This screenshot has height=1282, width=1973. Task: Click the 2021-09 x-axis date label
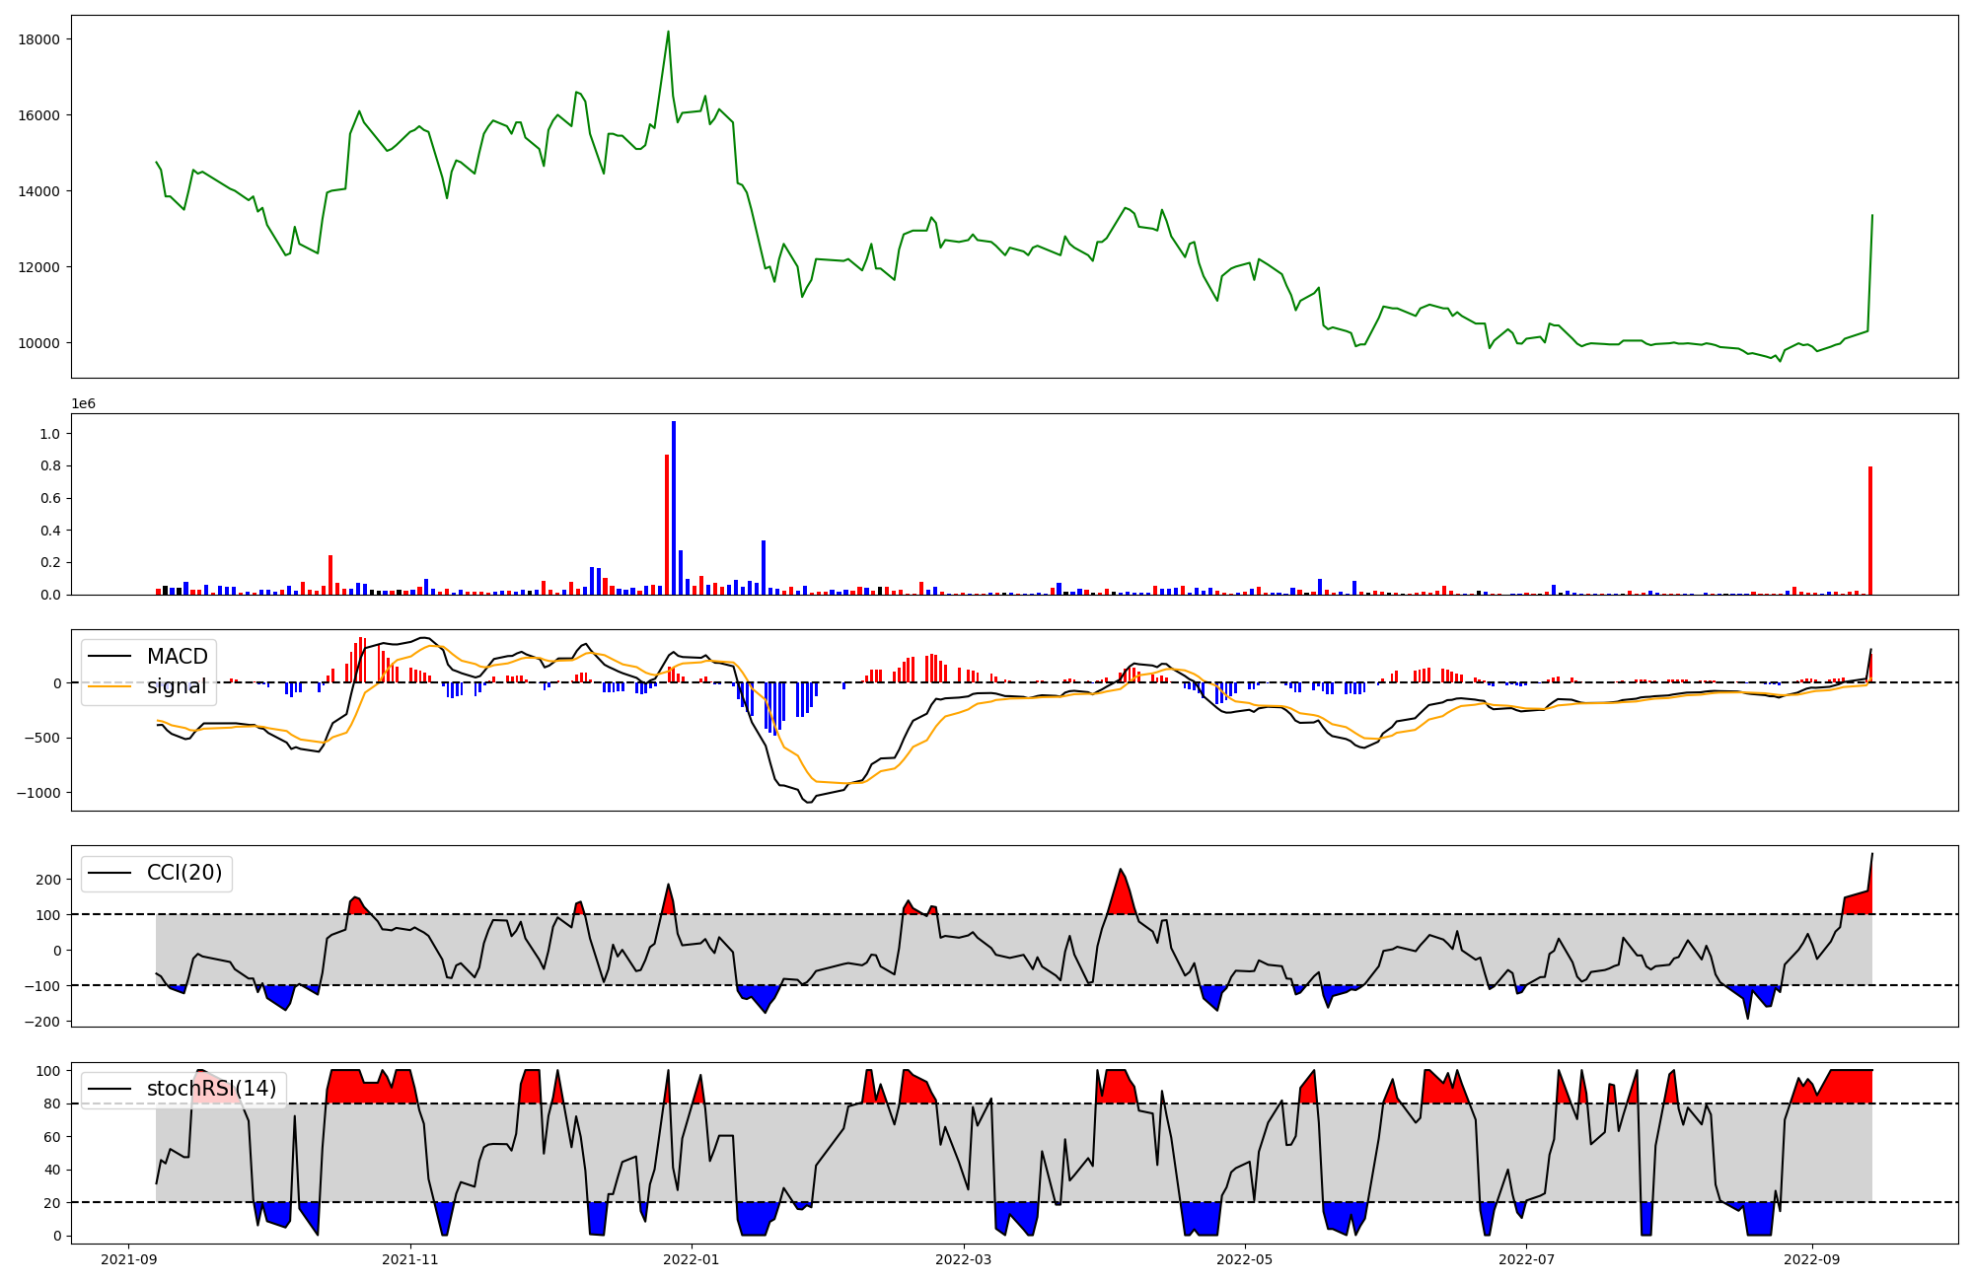pos(129,1259)
